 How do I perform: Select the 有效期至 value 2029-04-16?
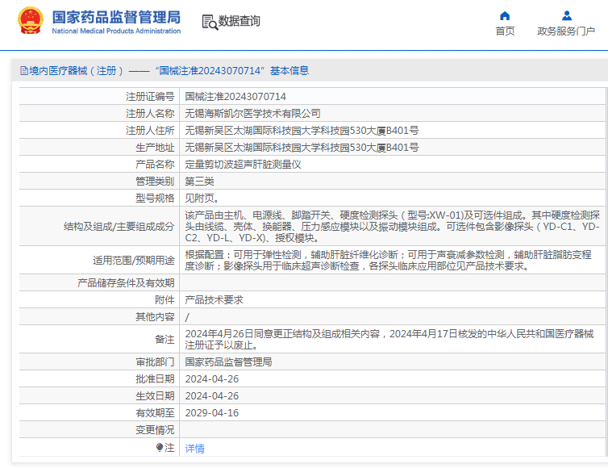coord(212,413)
